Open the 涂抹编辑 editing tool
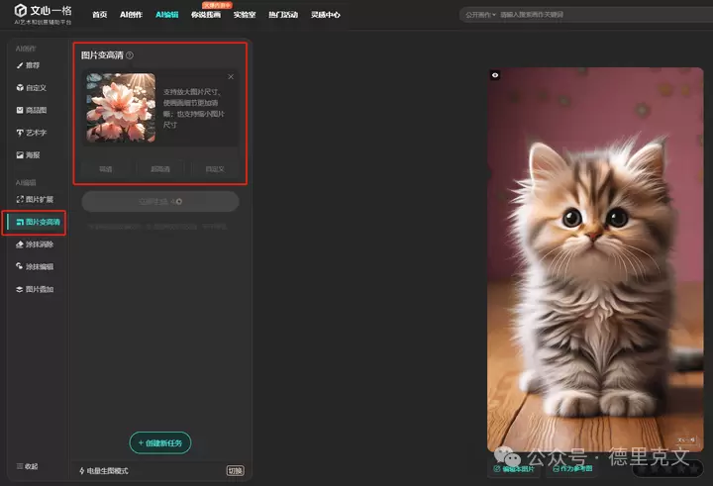713x486 pixels. tap(37, 266)
